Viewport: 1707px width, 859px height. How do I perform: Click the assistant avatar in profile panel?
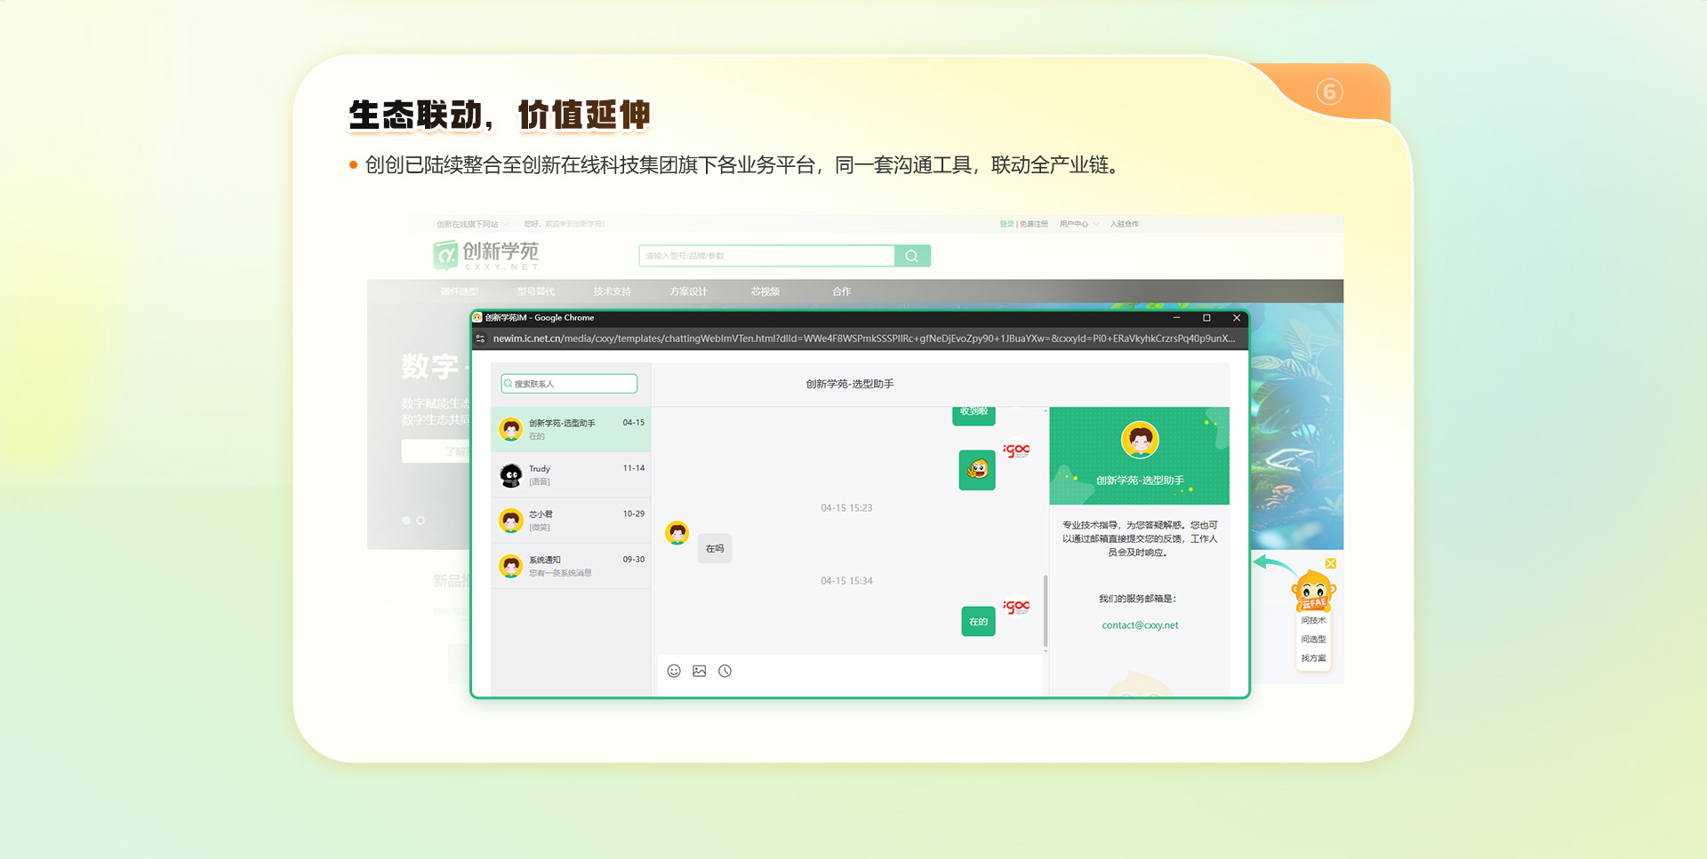[x=1140, y=440]
